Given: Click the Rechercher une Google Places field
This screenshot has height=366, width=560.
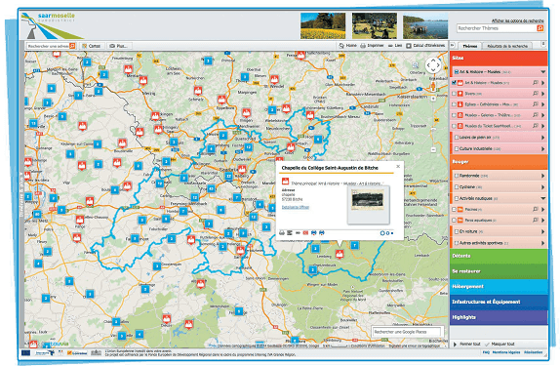Looking at the screenshot, I should pyautogui.click(x=407, y=332).
